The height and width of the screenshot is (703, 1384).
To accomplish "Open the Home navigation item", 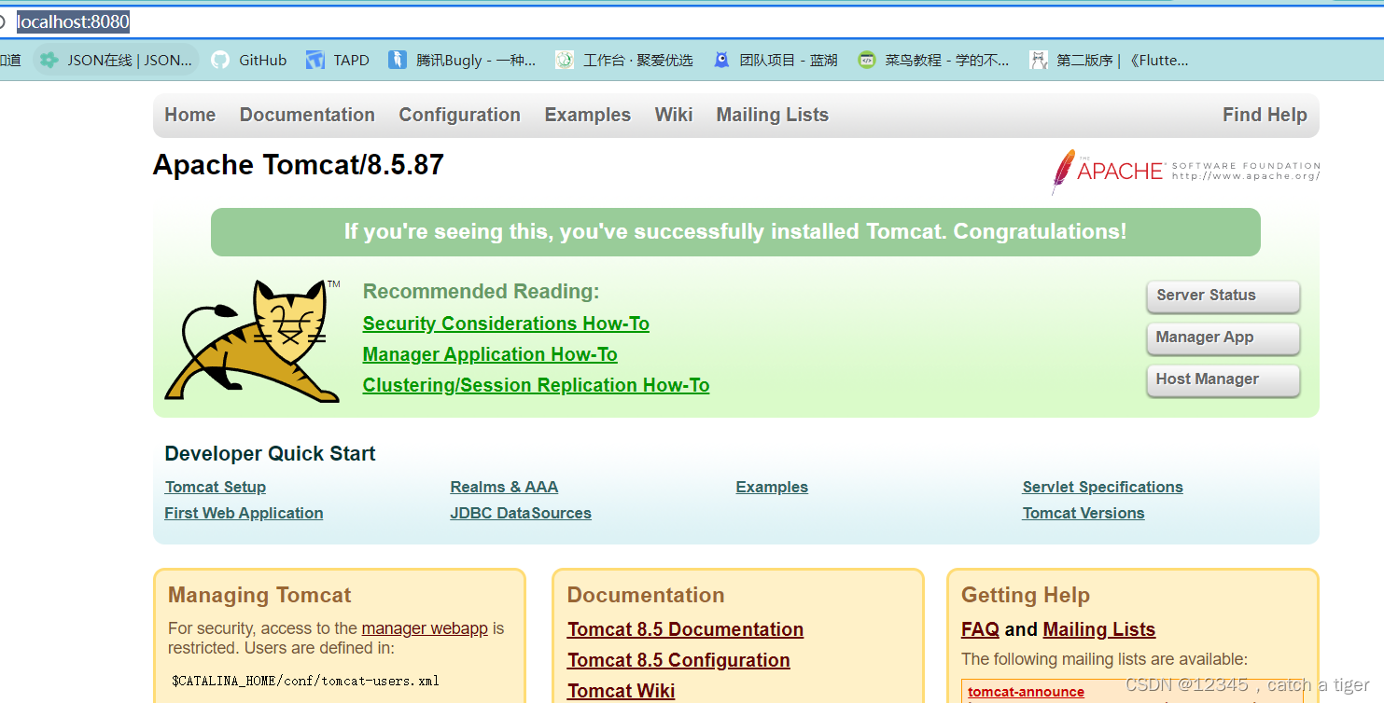I will (190, 115).
